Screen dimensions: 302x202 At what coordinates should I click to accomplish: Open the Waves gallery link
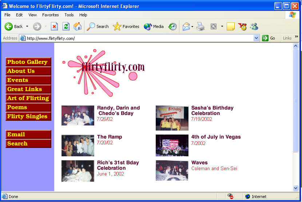point(199,162)
